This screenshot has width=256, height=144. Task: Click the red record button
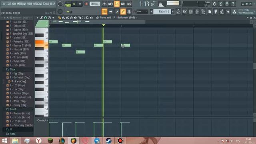coord(86,4)
